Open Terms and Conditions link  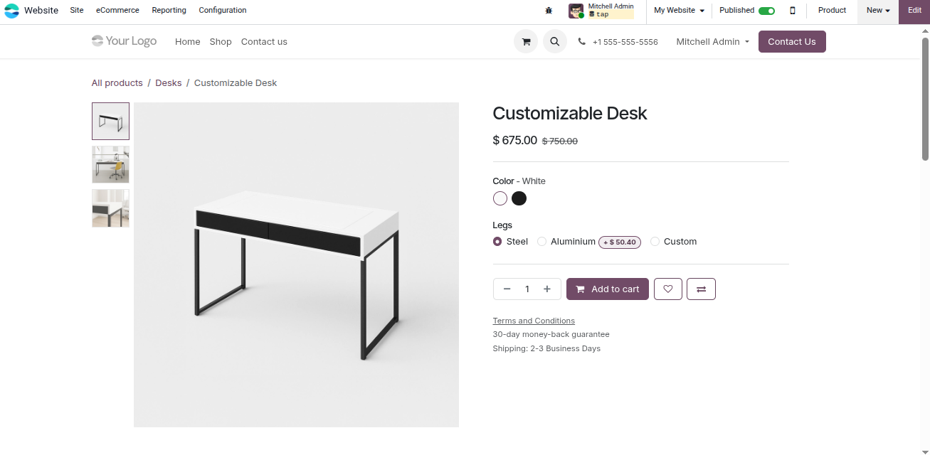click(x=534, y=321)
